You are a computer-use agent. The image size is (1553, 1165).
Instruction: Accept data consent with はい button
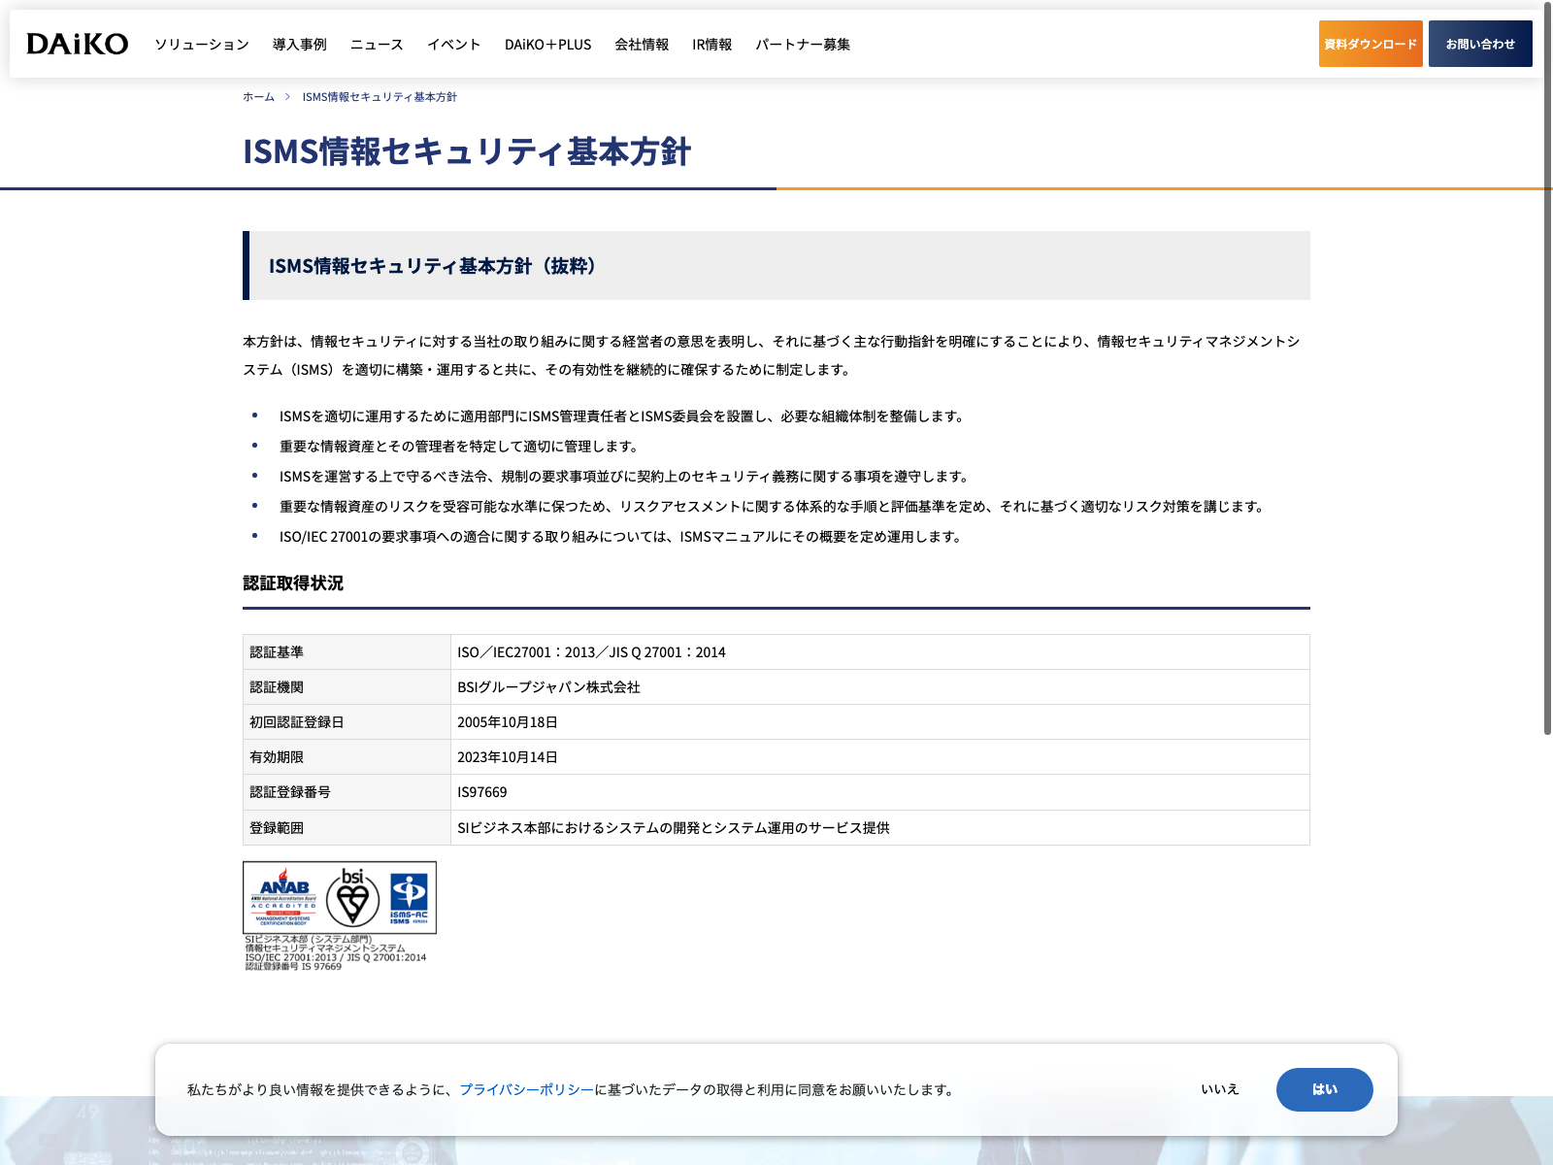[1324, 1089]
